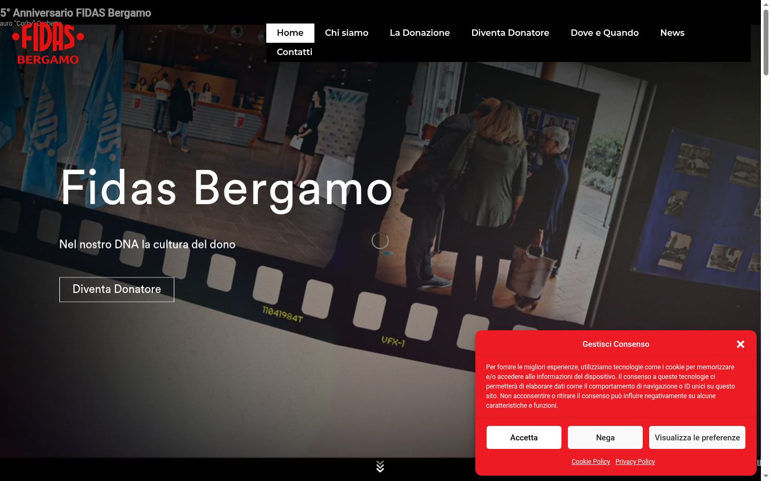The image size is (770, 481).
Task: Open the Privacy Policy link
Action: tap(635, 462)
